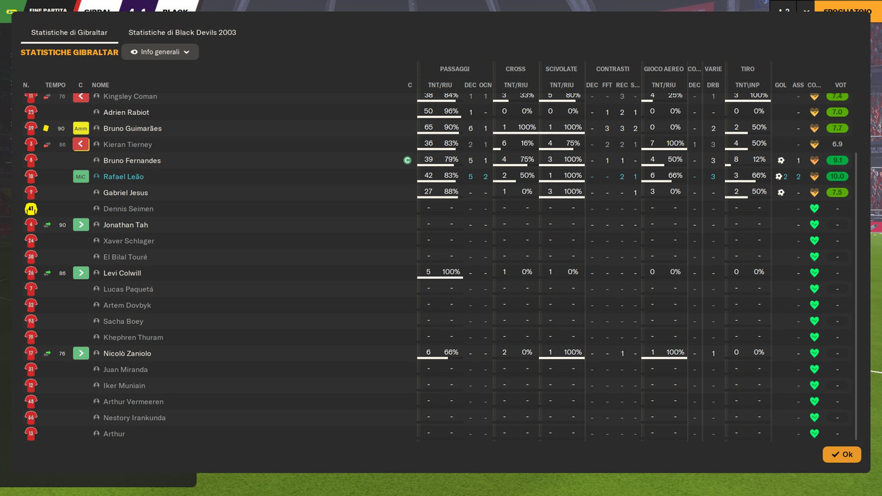Open Bruno Fernandes's player profile link
The height and width of the screenshot is (496, 882).
(132, 161)
